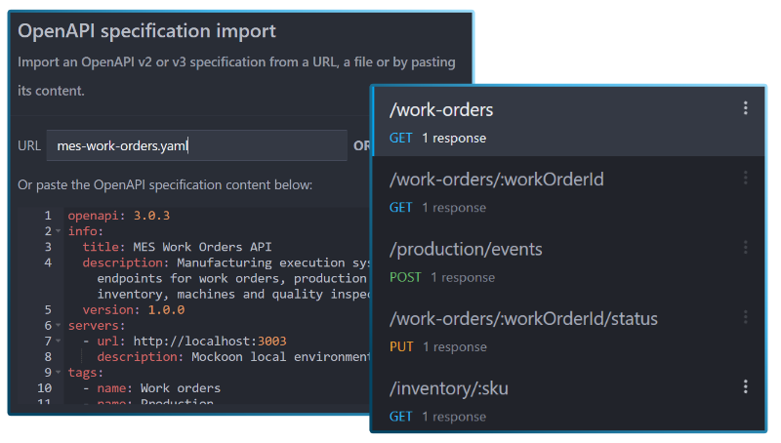Open options menu for /work-orders route
Image resolution: width=781 pixels, height=443 pixels.
pyautogui.click(x=745, y=108)
